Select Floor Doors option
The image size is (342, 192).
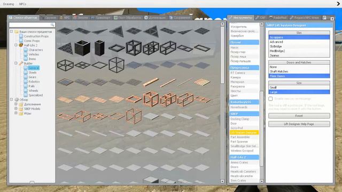(x=299, y=76)
